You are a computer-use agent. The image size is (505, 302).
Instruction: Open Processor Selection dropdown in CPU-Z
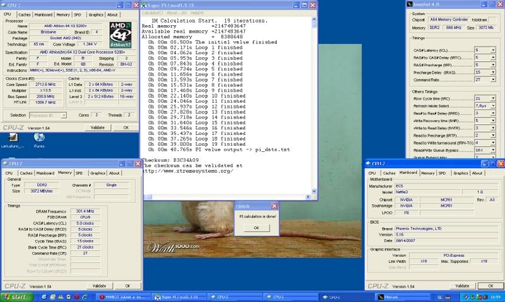click(x=48, y=115)
